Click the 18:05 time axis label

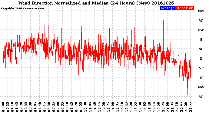pyautogui.click(x=145, y=107)
